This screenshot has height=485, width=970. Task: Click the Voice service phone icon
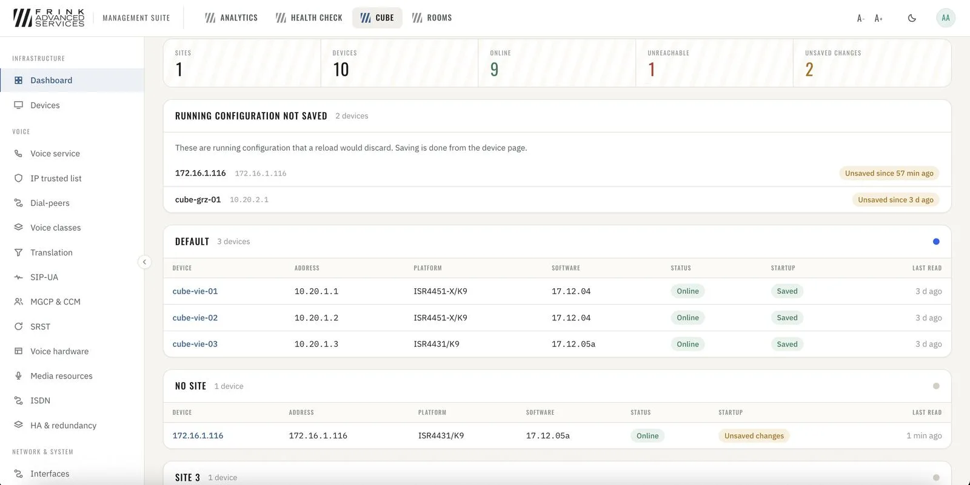(x=18, y=154)
